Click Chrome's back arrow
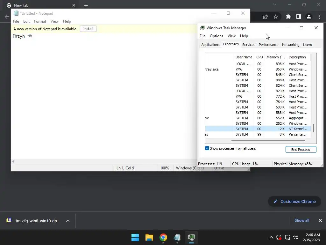Image resolution: width=326 pixels, height=245 pixels. pos(7,17)
